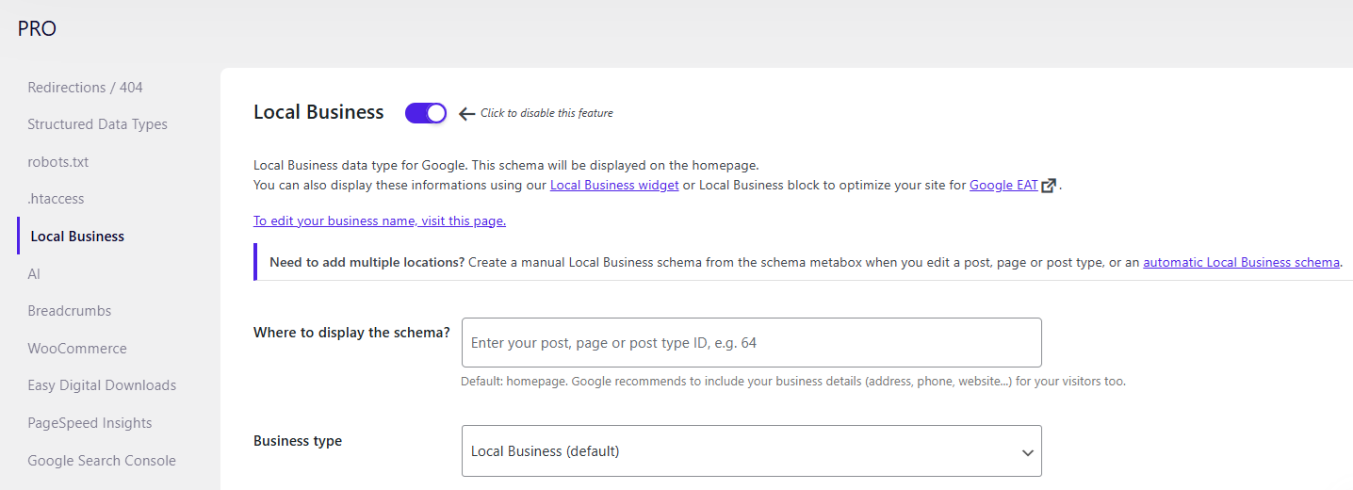Switch to the Breadcrumbs tab
The height and width of the screenshot is (490, 1353).
pyautogui.click(x=70, y=311)
